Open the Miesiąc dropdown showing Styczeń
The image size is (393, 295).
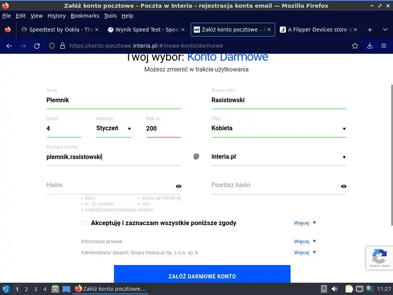(114, 128)
